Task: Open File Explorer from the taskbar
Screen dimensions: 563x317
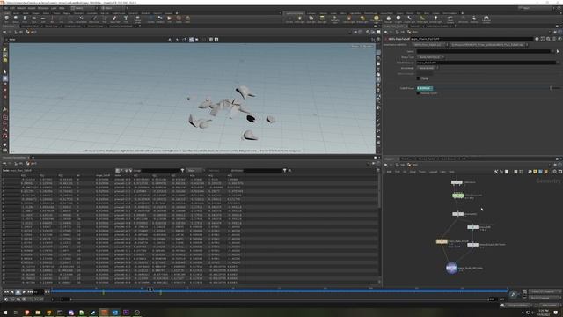Action: tap(38, 313)
